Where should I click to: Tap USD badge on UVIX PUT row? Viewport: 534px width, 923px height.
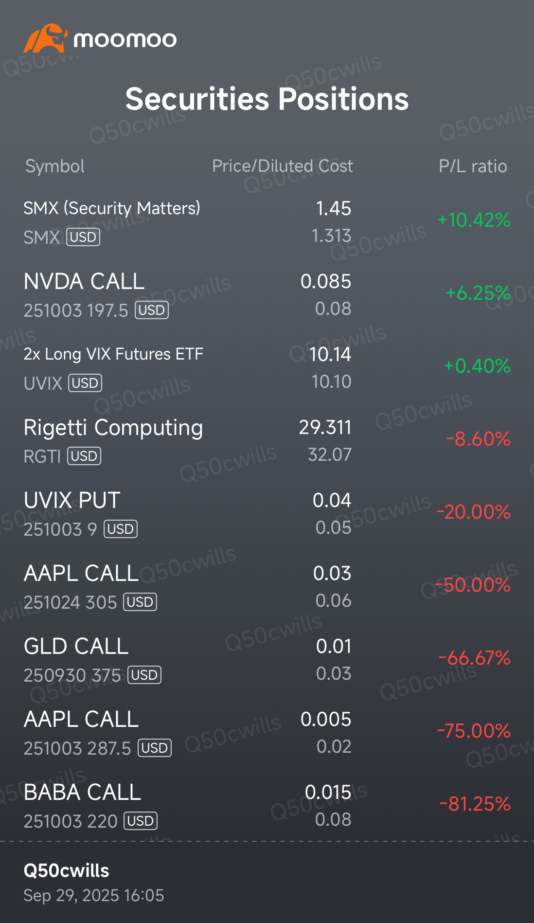[x=121, y=529]
